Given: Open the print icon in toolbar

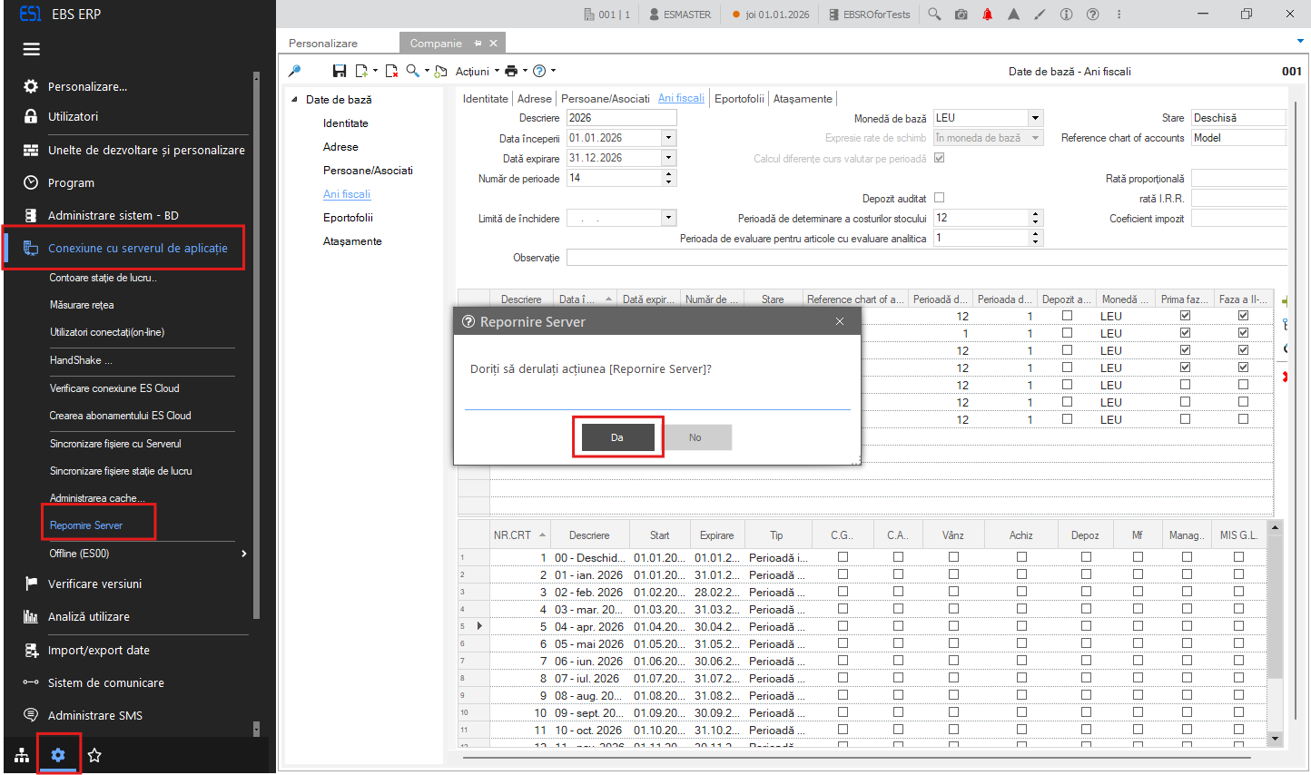Looking at the screenshot, I should click(x=511, y=71).
